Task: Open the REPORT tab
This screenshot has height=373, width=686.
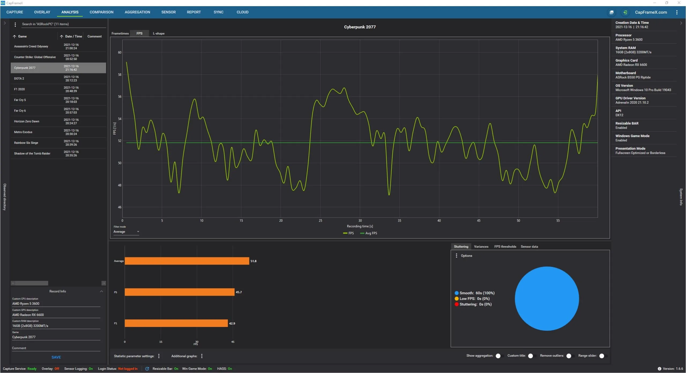Action: pyautogui.click(x=194, y=12)
